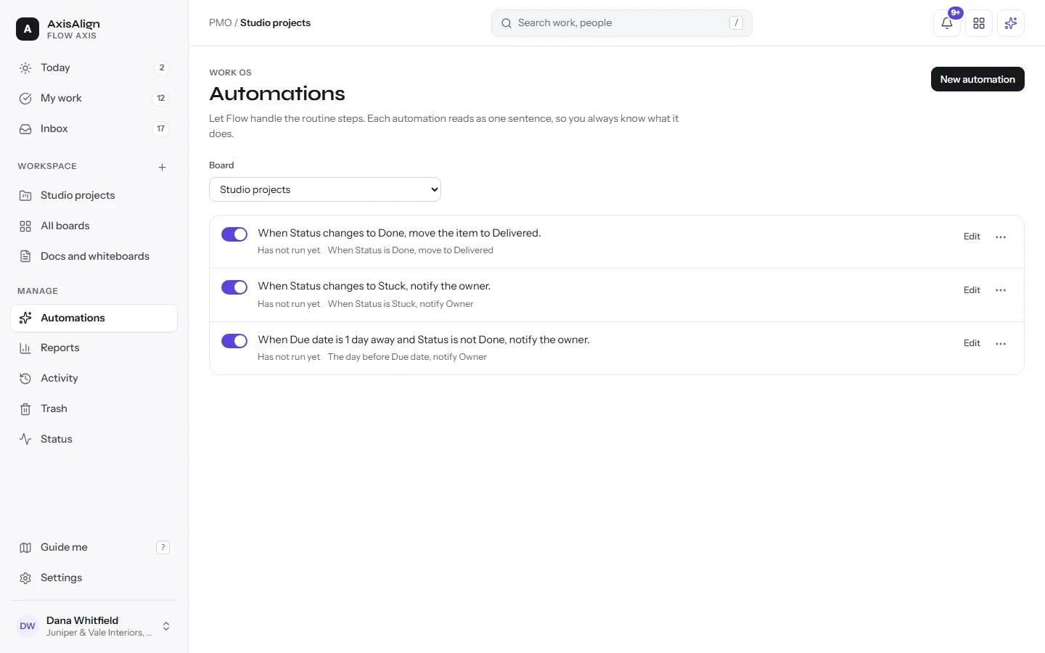Click the Today sun icon
Image resolution: width=1045 pixels, height=653 pixels.
[25, 68]
